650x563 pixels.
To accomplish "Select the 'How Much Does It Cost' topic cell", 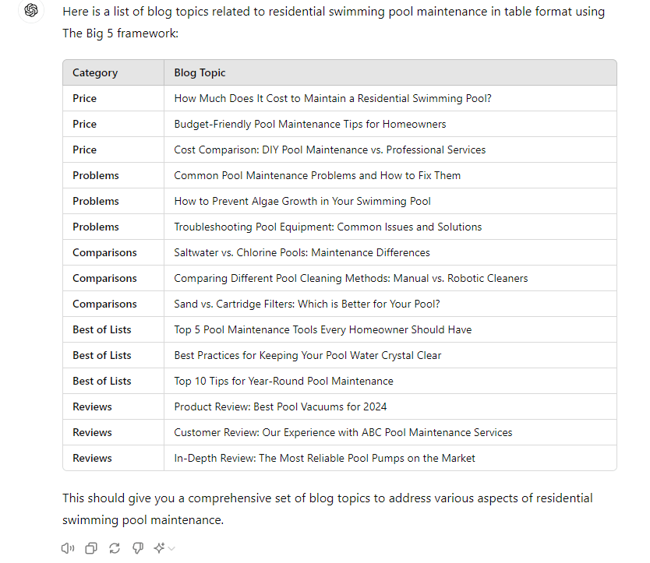I will (333, 98).
